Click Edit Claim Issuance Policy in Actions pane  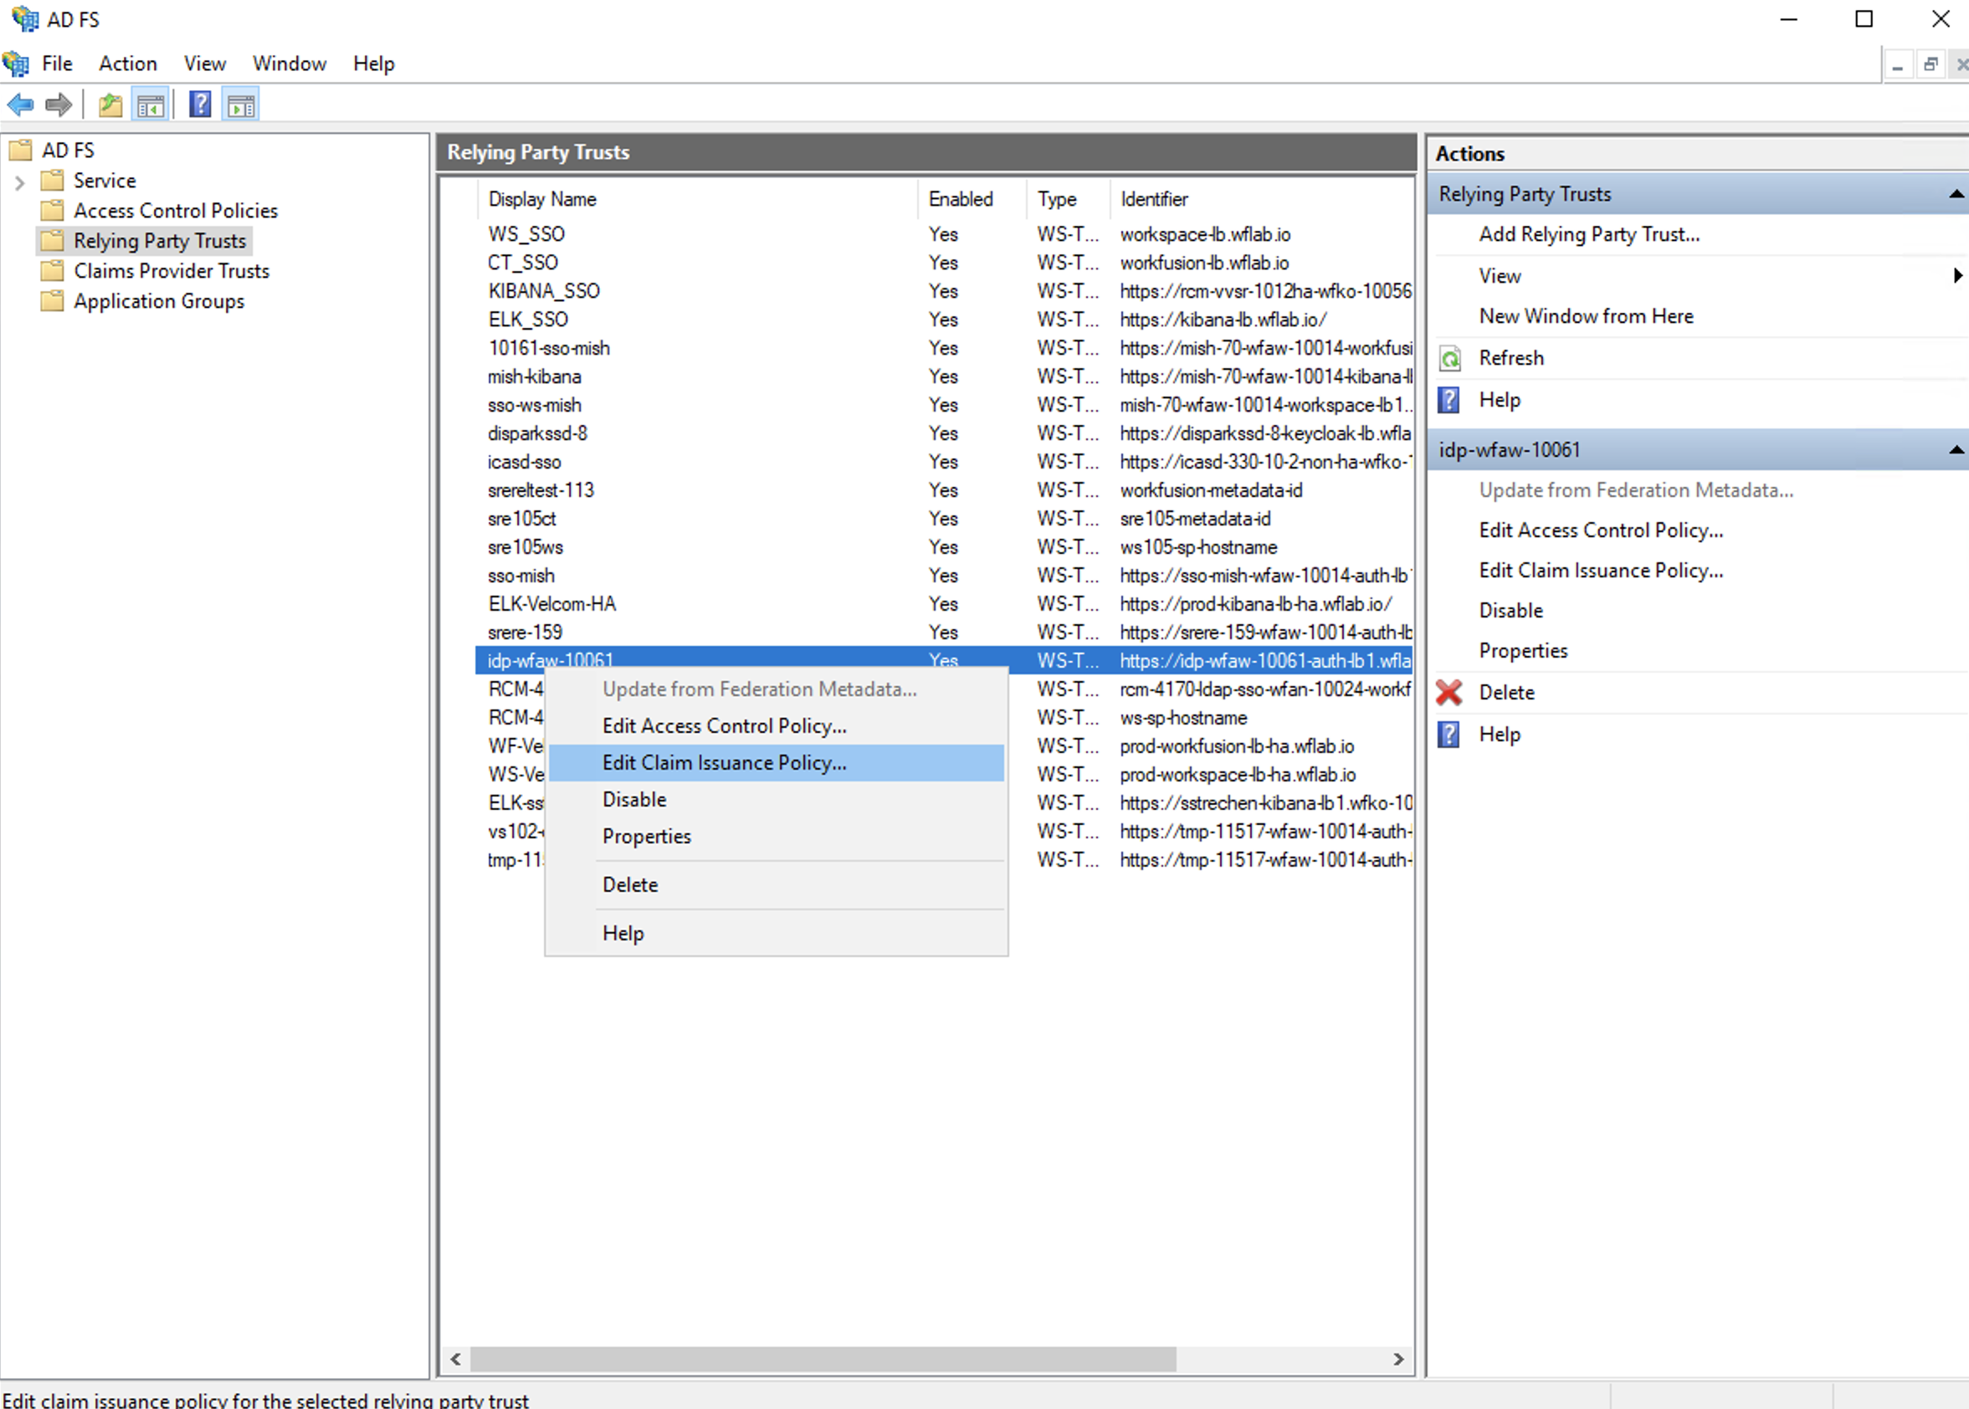[x=1601, y=570]
